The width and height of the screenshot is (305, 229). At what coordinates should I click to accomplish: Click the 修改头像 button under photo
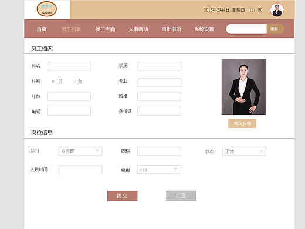(242, 123)
